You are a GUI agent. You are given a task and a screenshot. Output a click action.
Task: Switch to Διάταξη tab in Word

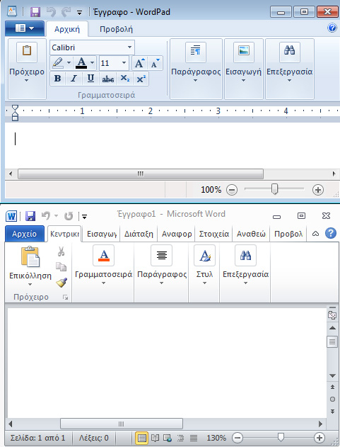tap(139, 234)
